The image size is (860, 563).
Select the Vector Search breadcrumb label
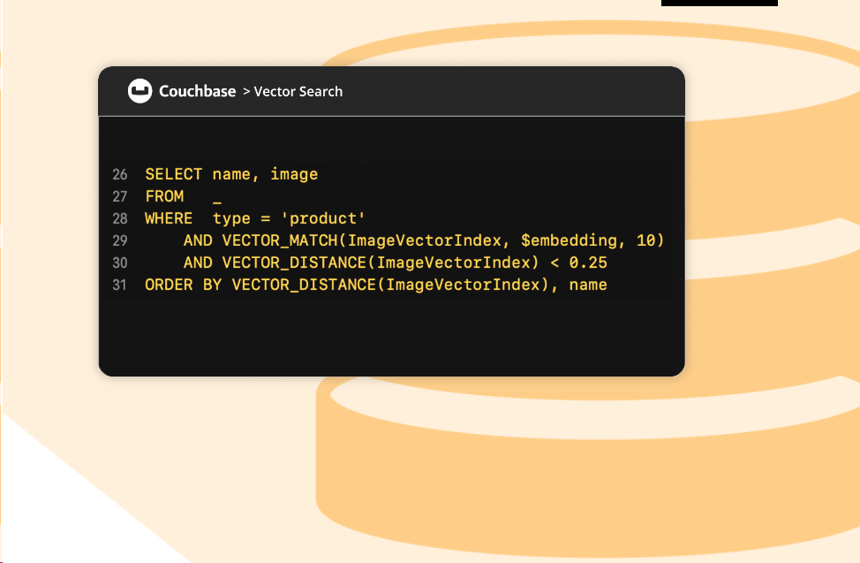(x=298, y=92)
